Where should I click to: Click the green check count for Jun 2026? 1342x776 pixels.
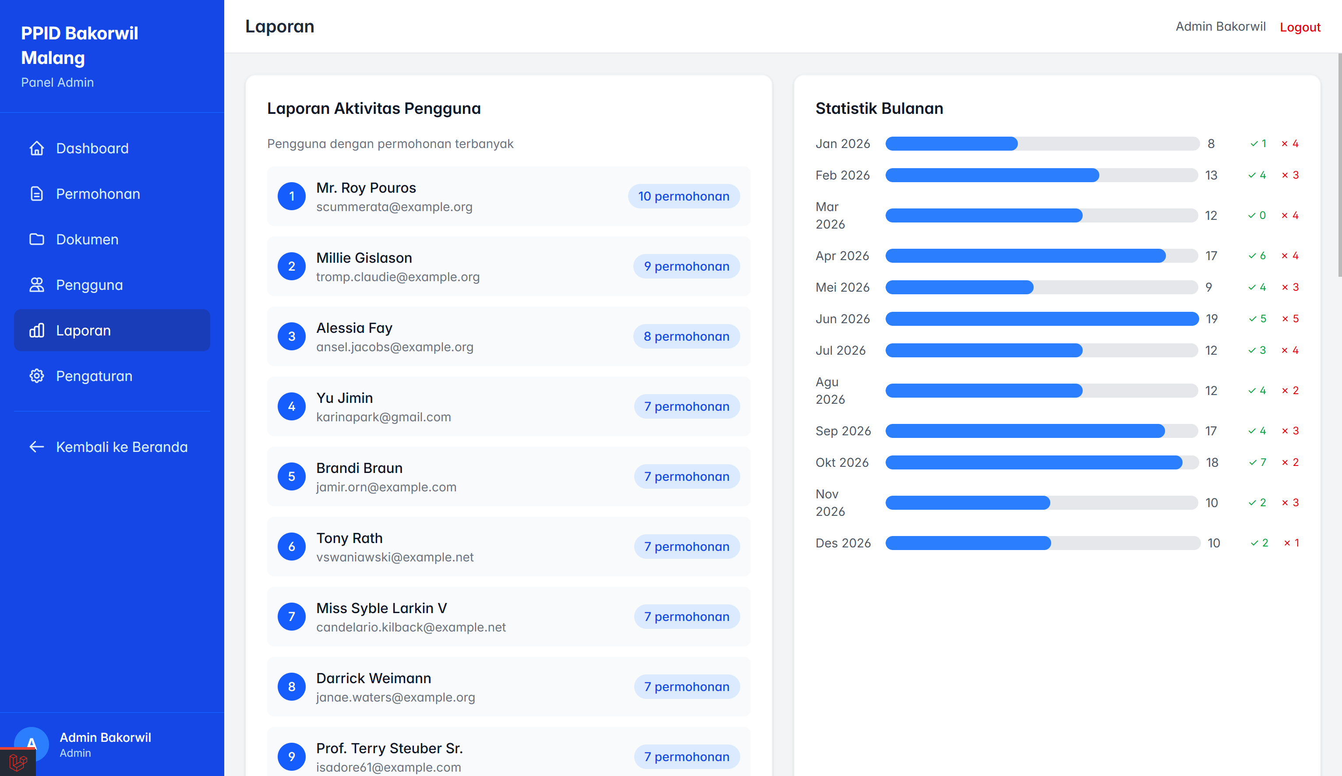pyautogui.click(x=1257, y=318)
